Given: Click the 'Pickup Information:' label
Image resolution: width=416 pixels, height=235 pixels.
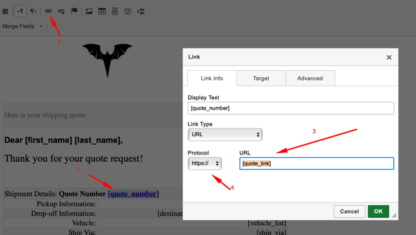Looking at the screenshot, I should coord(66,204).
